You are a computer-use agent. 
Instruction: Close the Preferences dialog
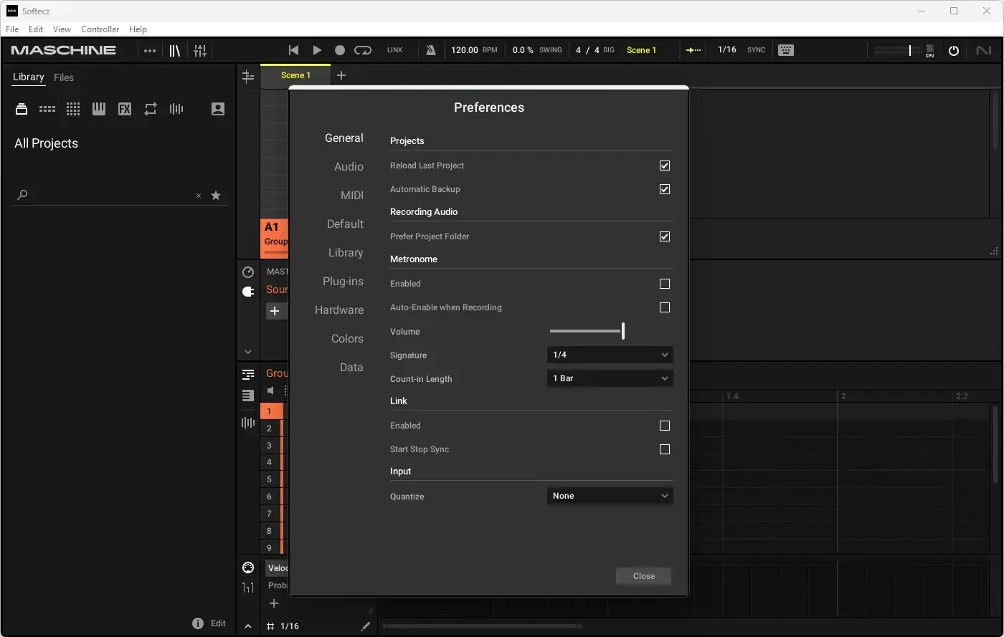(x=644, y=576)
